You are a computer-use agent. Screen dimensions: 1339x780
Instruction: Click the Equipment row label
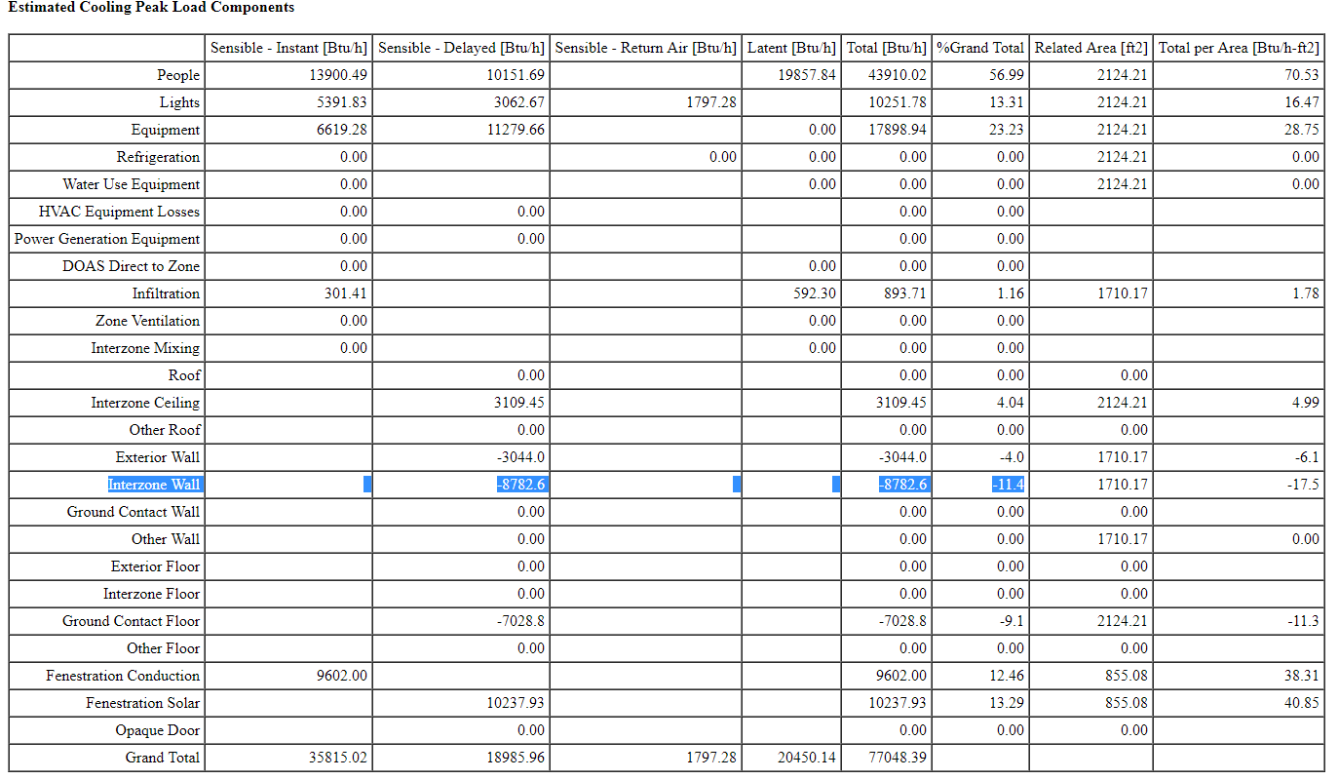(x=166, y=130)
